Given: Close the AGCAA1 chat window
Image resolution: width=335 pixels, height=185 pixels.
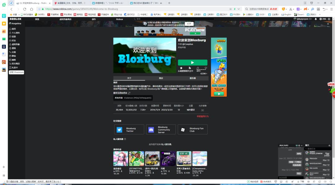Looking at the screenshot, I should pyautogui.click(x=302, y=146).
